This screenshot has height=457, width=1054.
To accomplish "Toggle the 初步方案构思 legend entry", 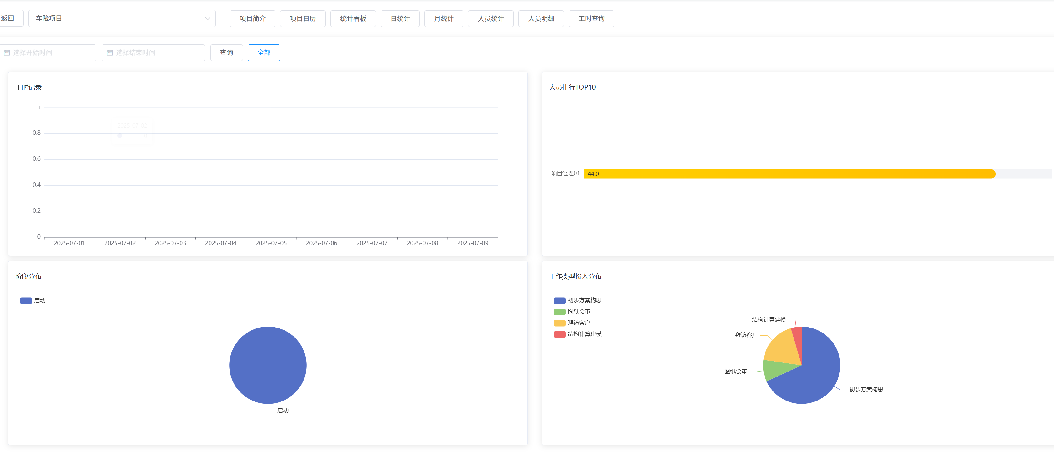I will point(577,300).
